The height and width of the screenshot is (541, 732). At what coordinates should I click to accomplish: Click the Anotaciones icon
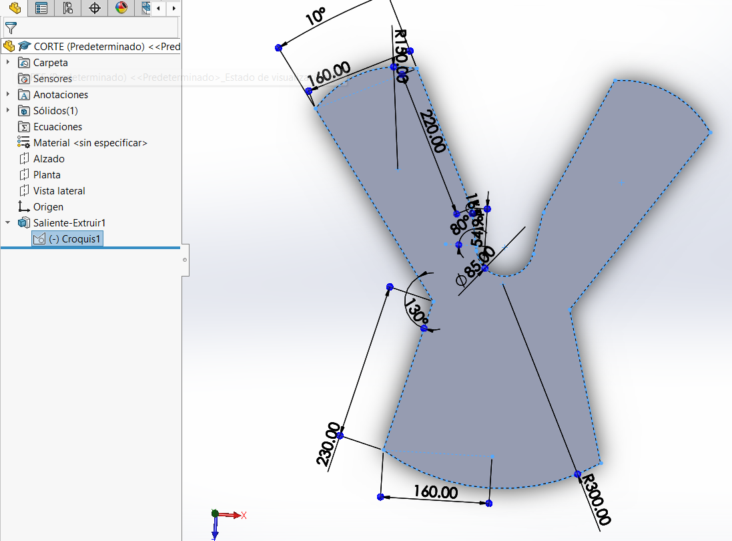click(24, 94)
